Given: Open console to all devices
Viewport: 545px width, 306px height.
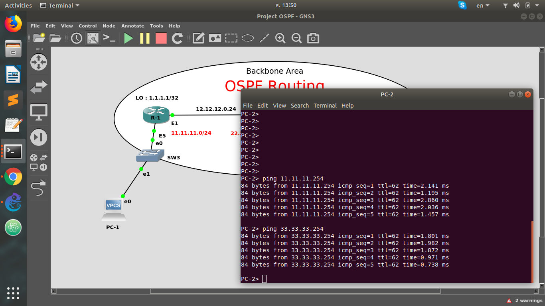Looking at the screenshot, I should pos(109,38).
